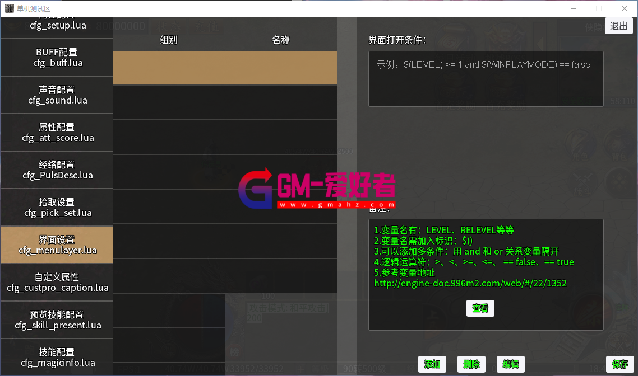This screenshot has width=638, height=376.
Task: Switch to 声音配置 cfg_sound.lua tab
Action: coord(57,95)
